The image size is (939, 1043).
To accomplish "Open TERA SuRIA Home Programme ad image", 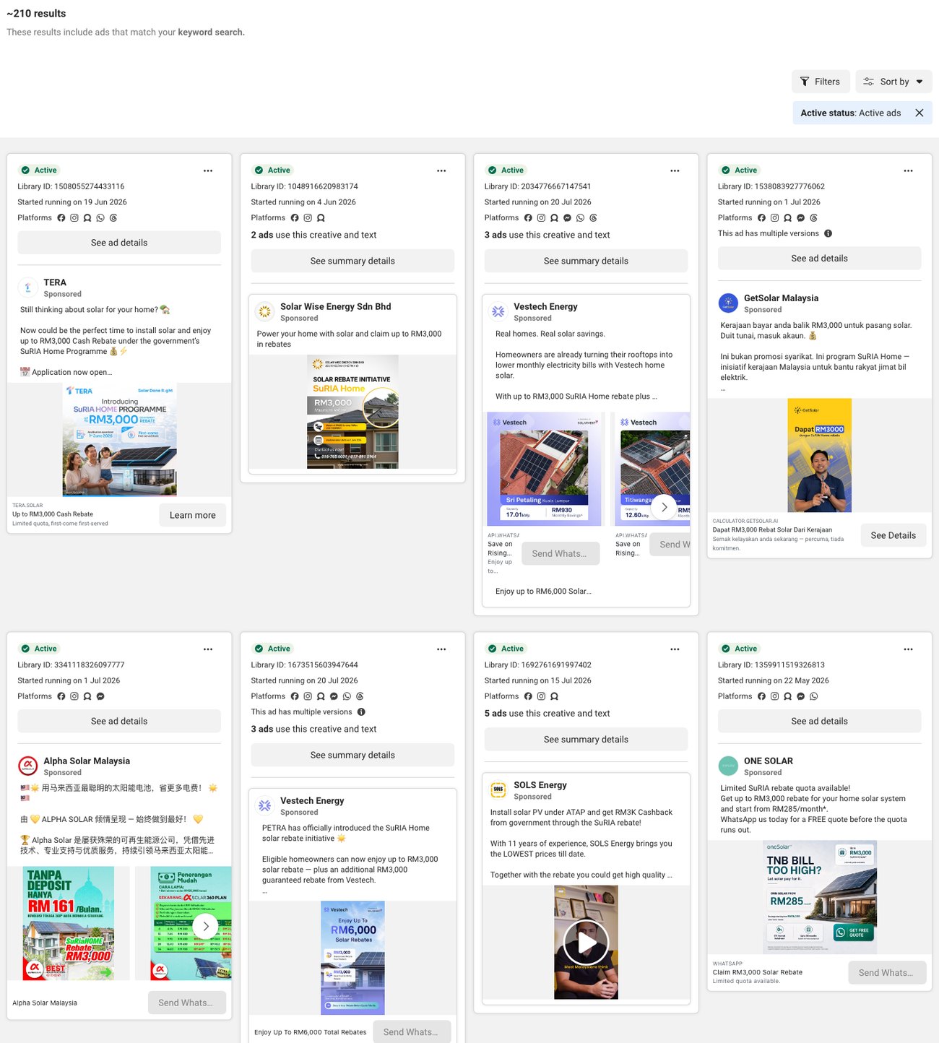I will (119, 440).
